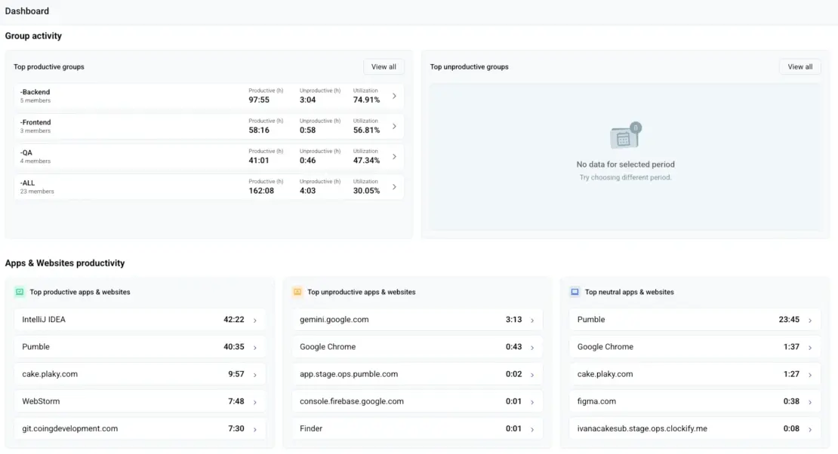Click ALL productive hours 162:08
This screenshot has height=454, width=838.
click(x=261, y=191)
